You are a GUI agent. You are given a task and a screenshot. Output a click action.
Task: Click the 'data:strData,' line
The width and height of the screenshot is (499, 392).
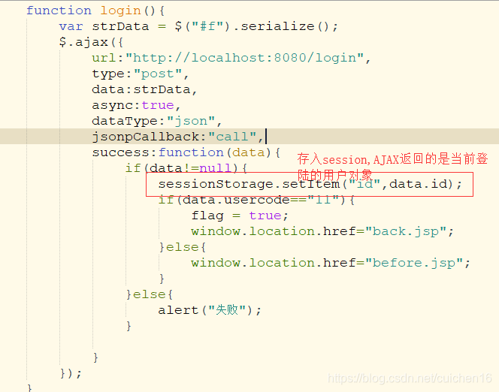pyautogui.click(x=144, y=89)
